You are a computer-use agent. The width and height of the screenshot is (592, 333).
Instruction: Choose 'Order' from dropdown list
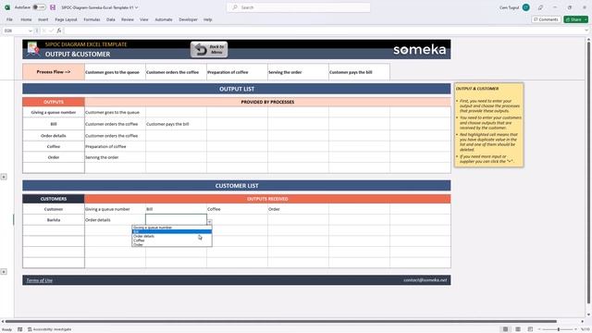pos(172,244)
